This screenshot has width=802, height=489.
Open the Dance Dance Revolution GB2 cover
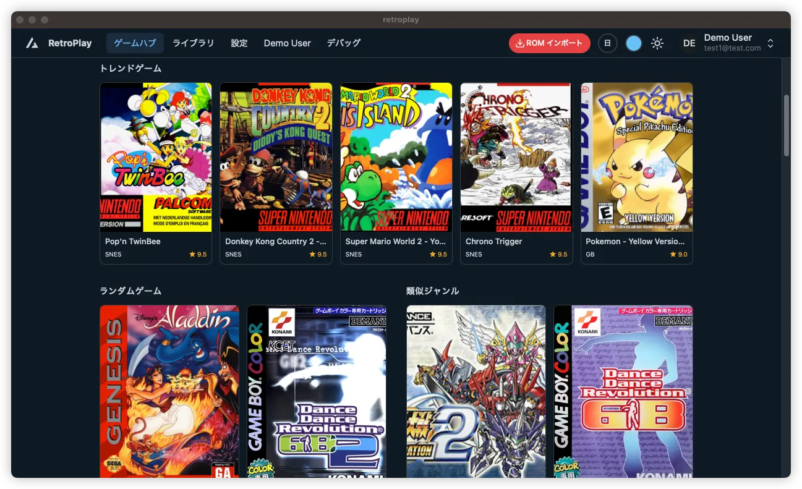coord(317,391)
